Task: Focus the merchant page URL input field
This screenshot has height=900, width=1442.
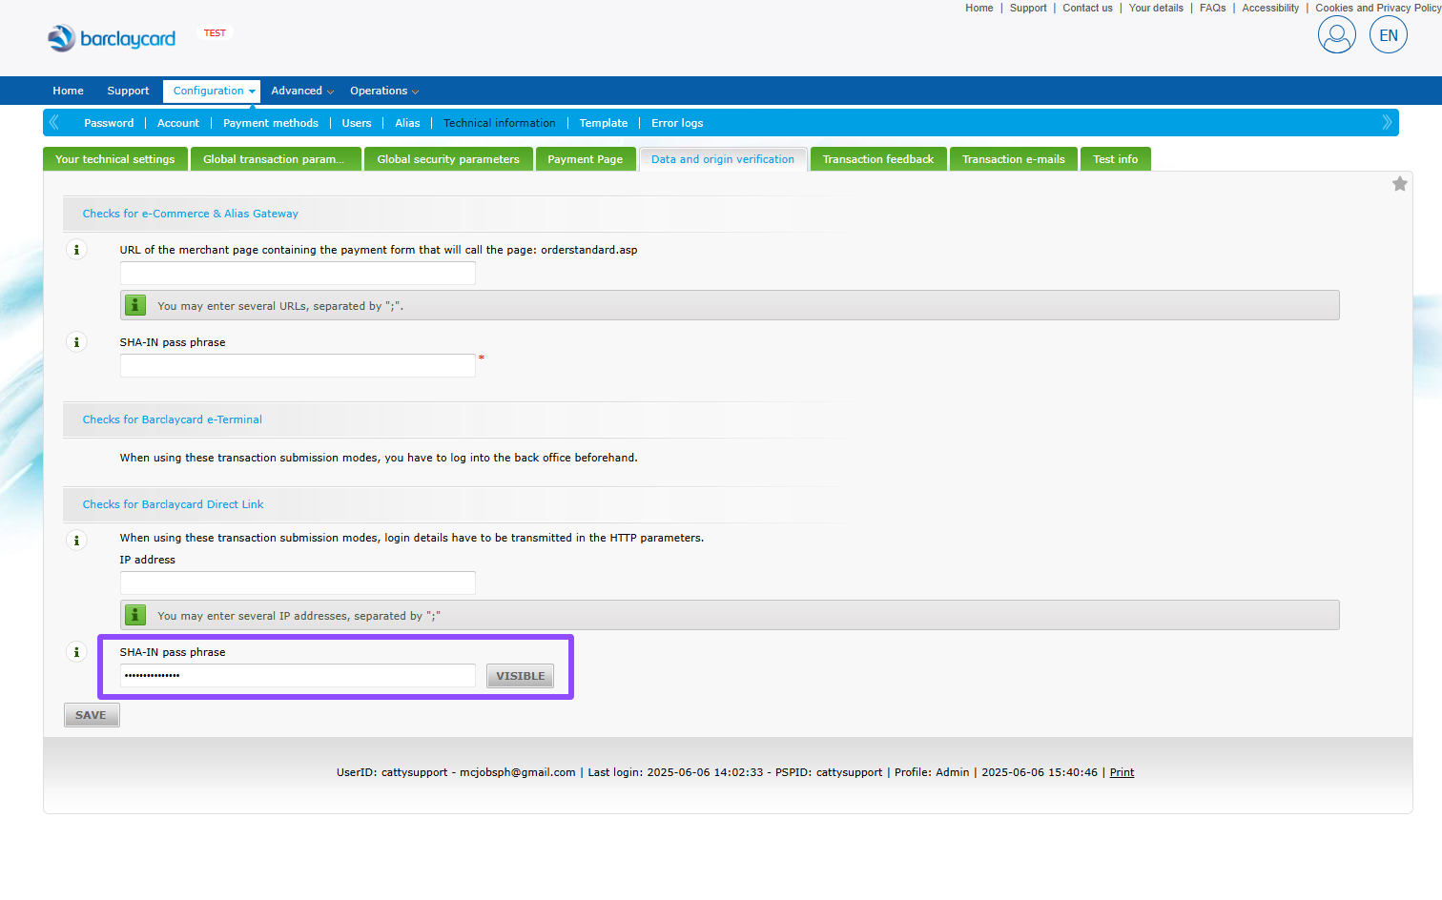Action: (x=298, y=274)
